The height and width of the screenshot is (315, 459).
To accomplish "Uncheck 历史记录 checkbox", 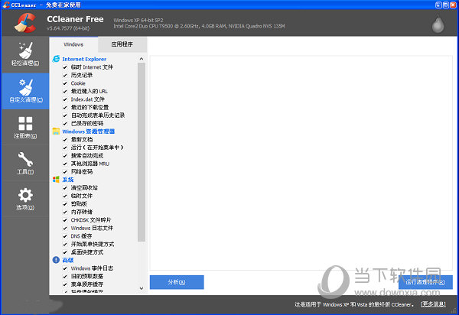I will [x=65, y=76].
